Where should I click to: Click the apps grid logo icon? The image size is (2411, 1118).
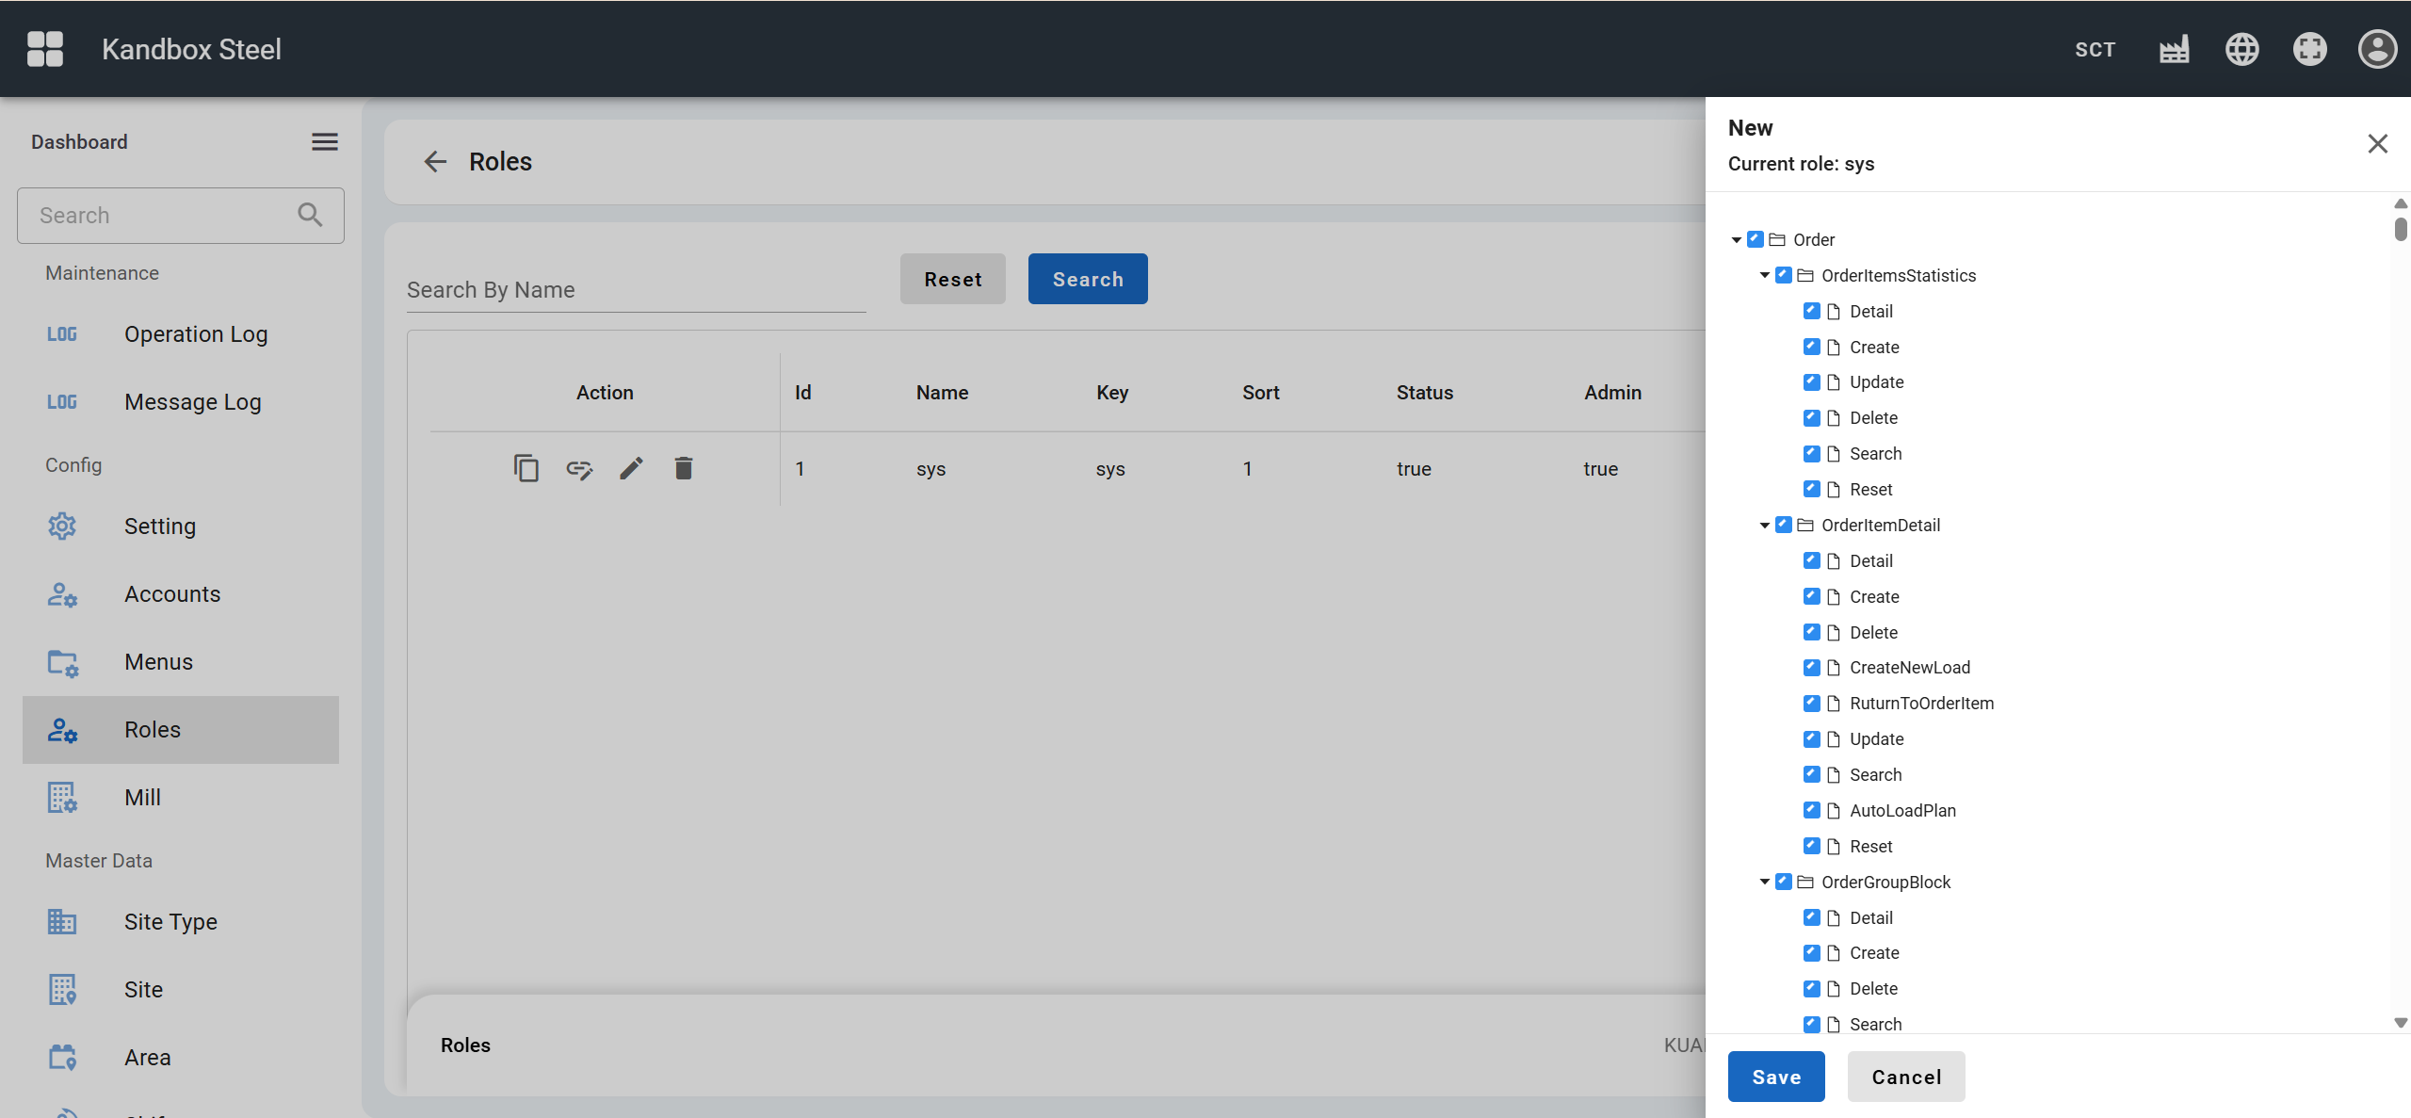tap(45, 49)
